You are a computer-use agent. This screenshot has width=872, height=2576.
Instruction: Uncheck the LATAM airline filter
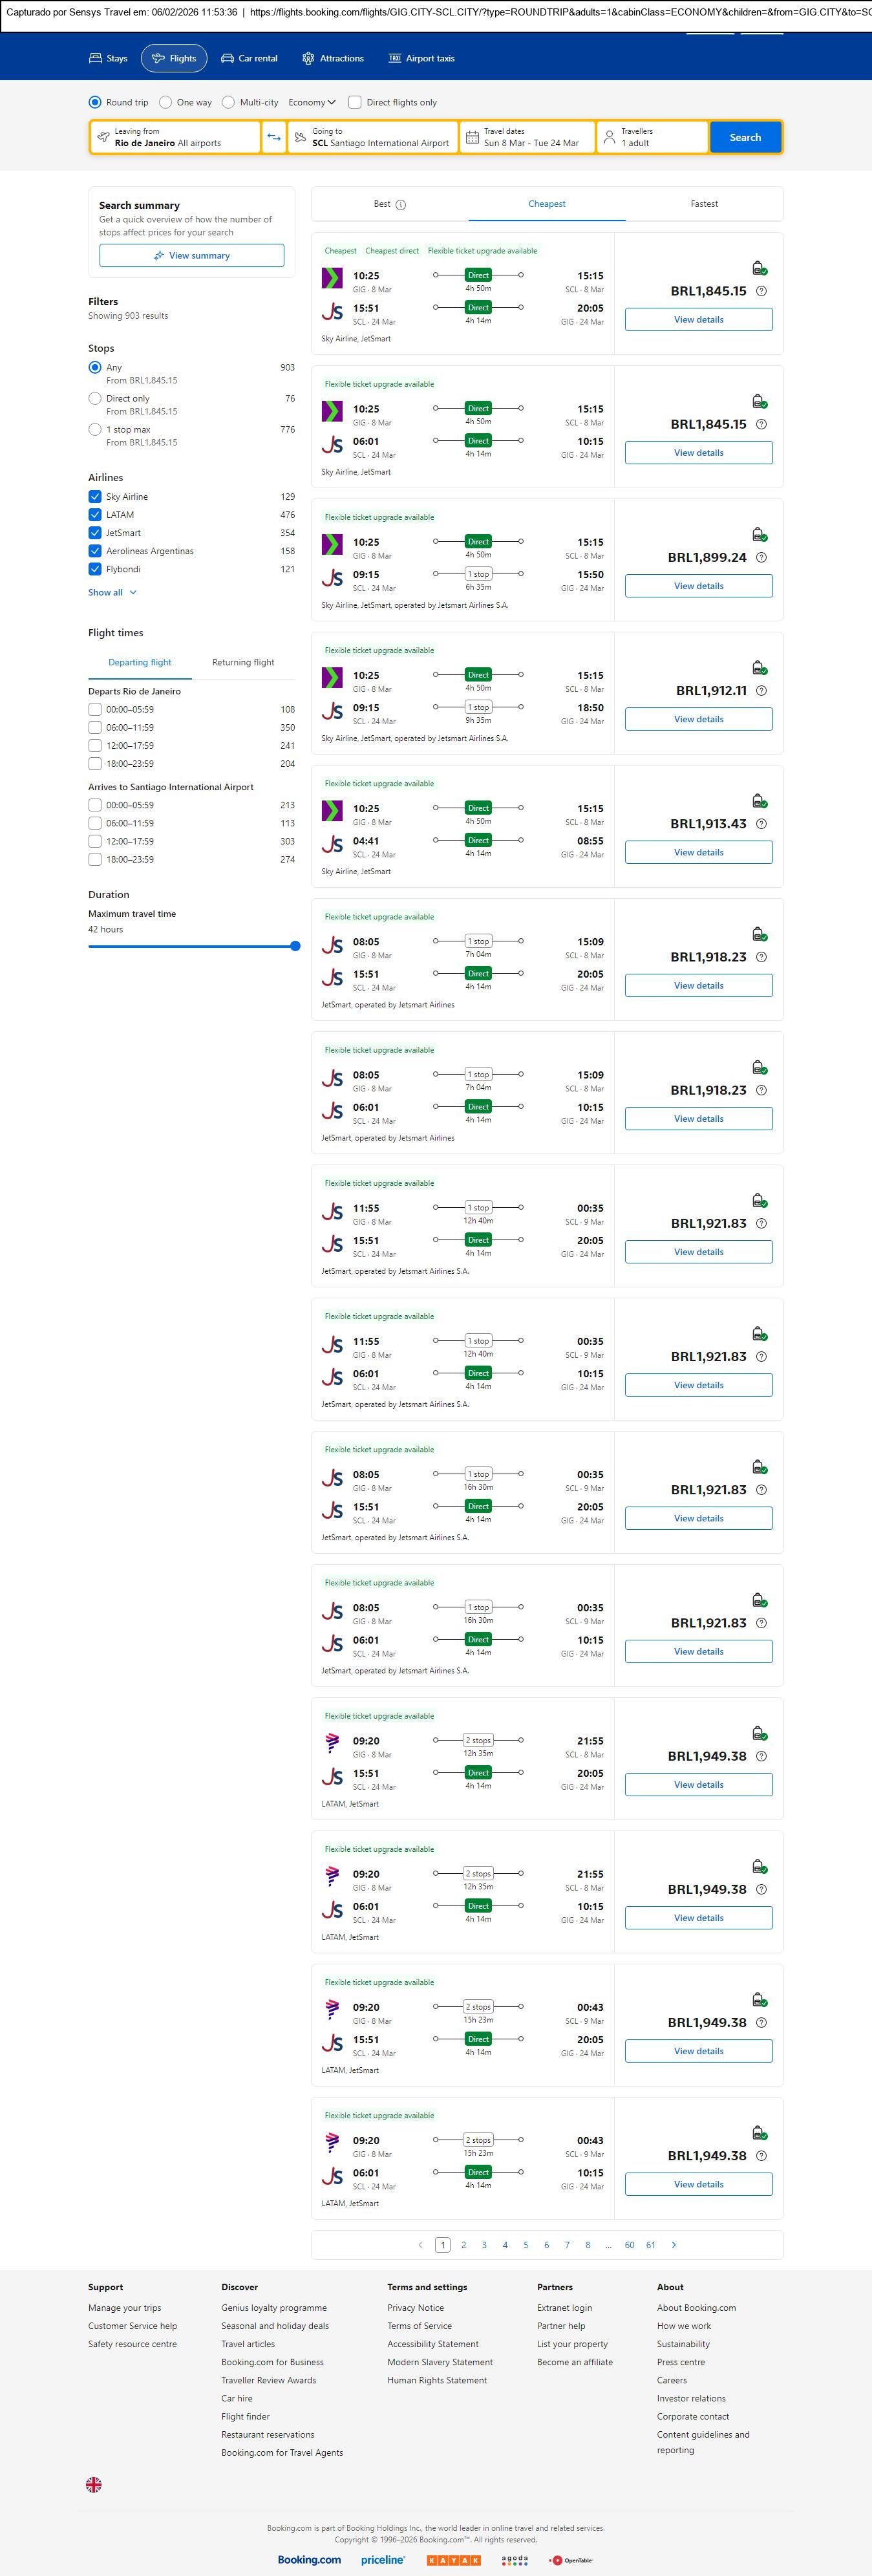pos(95,515)
